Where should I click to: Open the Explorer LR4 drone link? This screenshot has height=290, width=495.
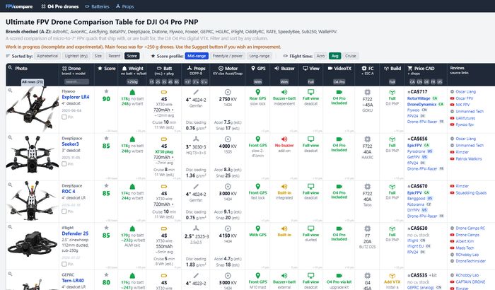pos(76,97)
